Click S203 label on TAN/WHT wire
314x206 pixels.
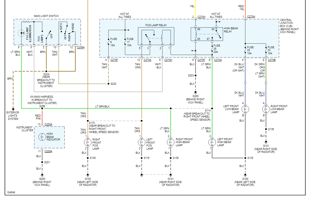tap(114, 84)
